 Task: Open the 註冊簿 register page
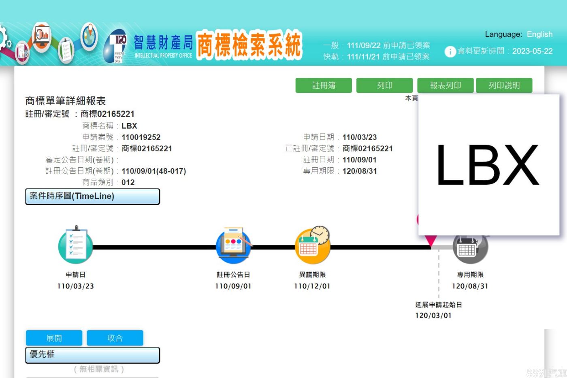(x=324, y=85)
